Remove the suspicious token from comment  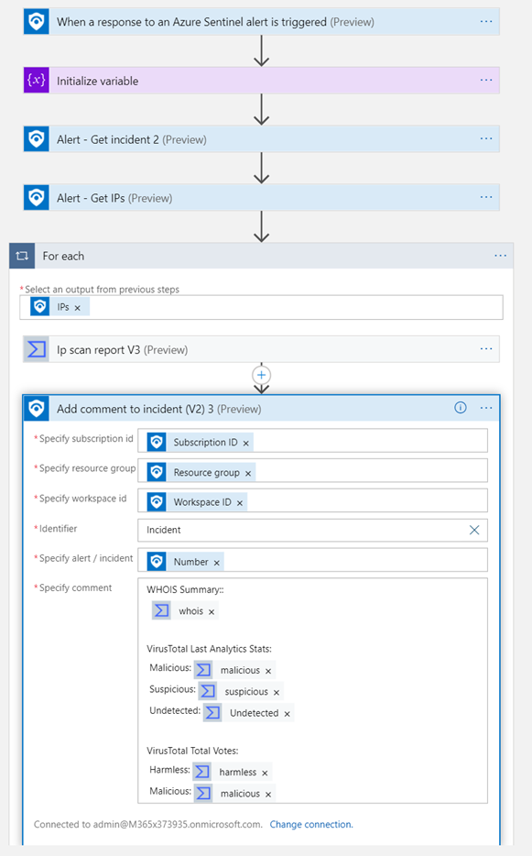[277, 692]
